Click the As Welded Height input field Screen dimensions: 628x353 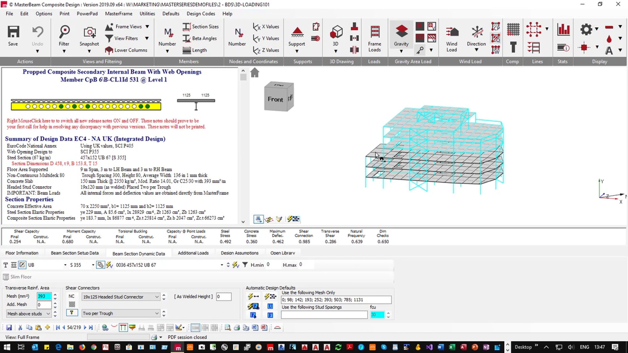224,297
